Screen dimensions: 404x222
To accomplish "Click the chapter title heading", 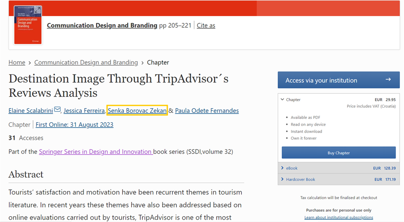I will 119,86.
